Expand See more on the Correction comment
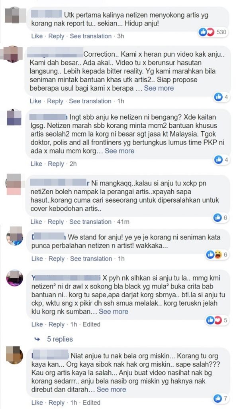The image size is (247, 409). [159, 88]
